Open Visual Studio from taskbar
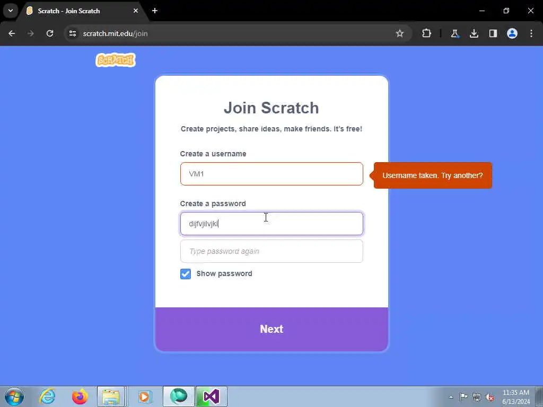This screenshot has height=407, width=543. (211, 396)
